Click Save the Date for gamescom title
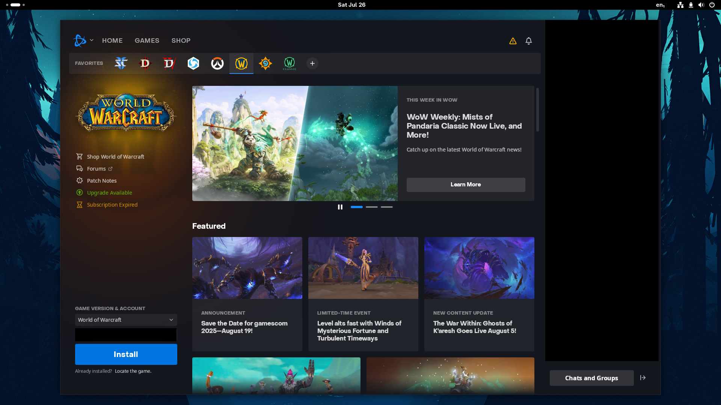The width and height of the screenshot is (721, 405). click(244, 327)
